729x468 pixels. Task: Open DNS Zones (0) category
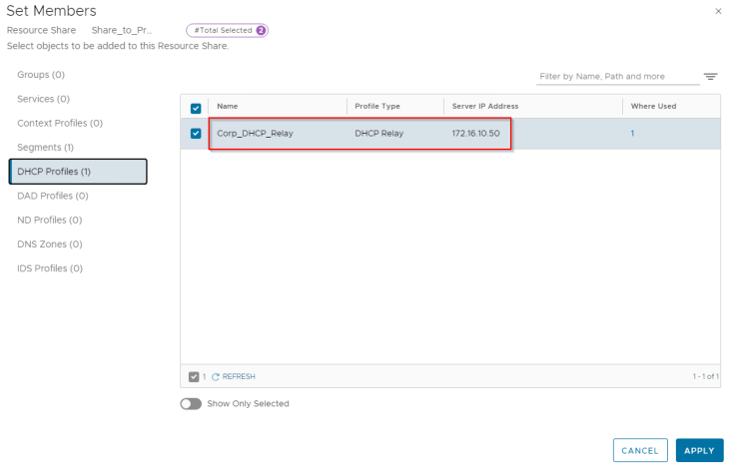[50, 244]
